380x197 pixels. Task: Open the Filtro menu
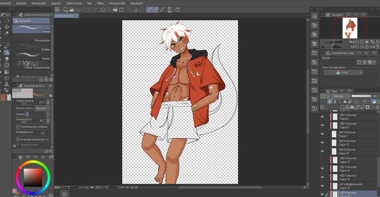coord(100,3)
